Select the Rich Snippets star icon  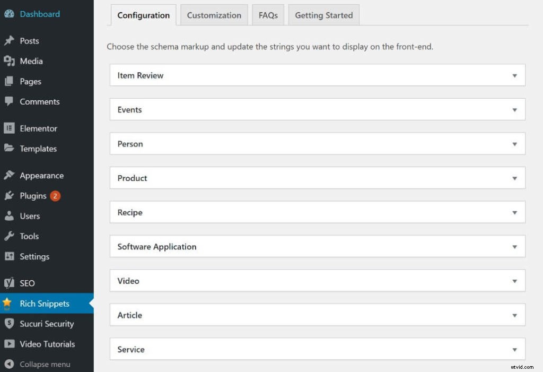pos(11,303)
